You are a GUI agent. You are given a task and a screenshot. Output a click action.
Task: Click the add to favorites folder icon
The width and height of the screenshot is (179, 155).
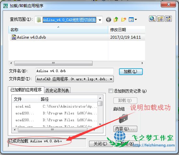click(160, 19)
